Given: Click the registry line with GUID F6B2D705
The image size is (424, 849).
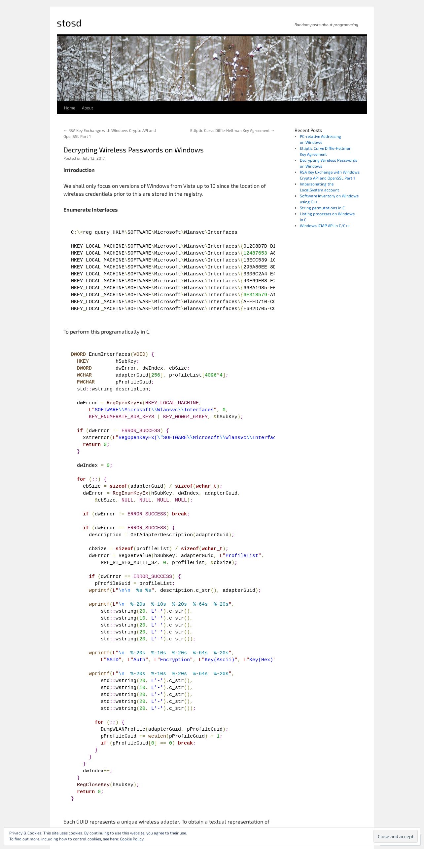Looking at the screenshot, I should tap(173, 309).
